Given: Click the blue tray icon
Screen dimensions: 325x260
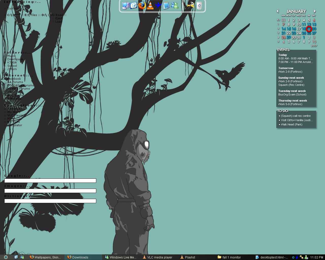Looking at the screenshot, I should coord(297,257).
